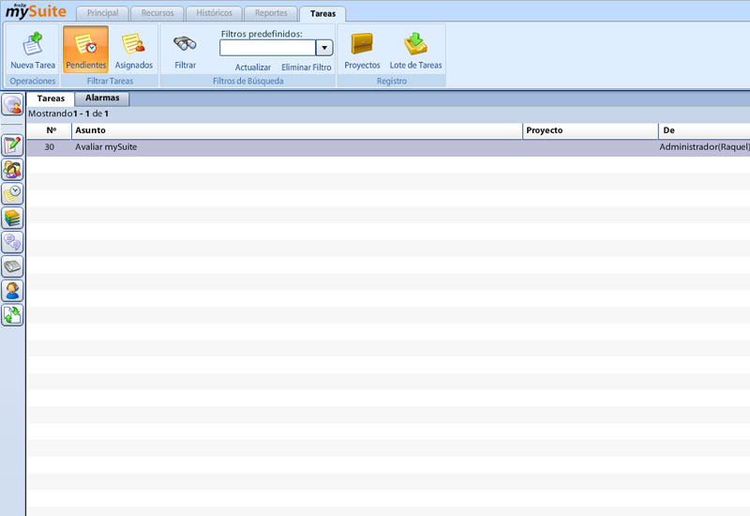The image size is (750, 516).
Task: Click the sidebar note with clock icon
Action: tap(12, 194)
